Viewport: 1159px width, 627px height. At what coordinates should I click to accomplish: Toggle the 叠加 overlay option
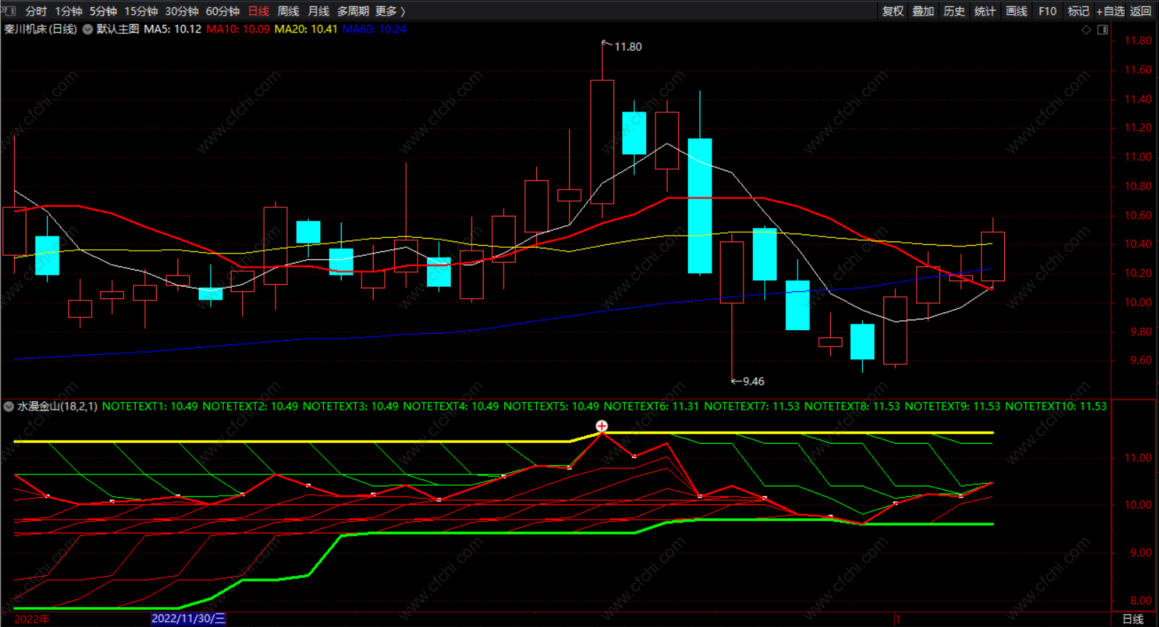point(923,11)
